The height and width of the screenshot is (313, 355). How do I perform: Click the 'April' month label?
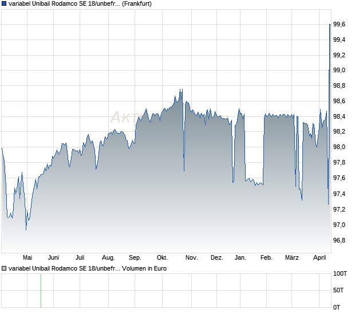pyautogui.click(x=319, y=258)
